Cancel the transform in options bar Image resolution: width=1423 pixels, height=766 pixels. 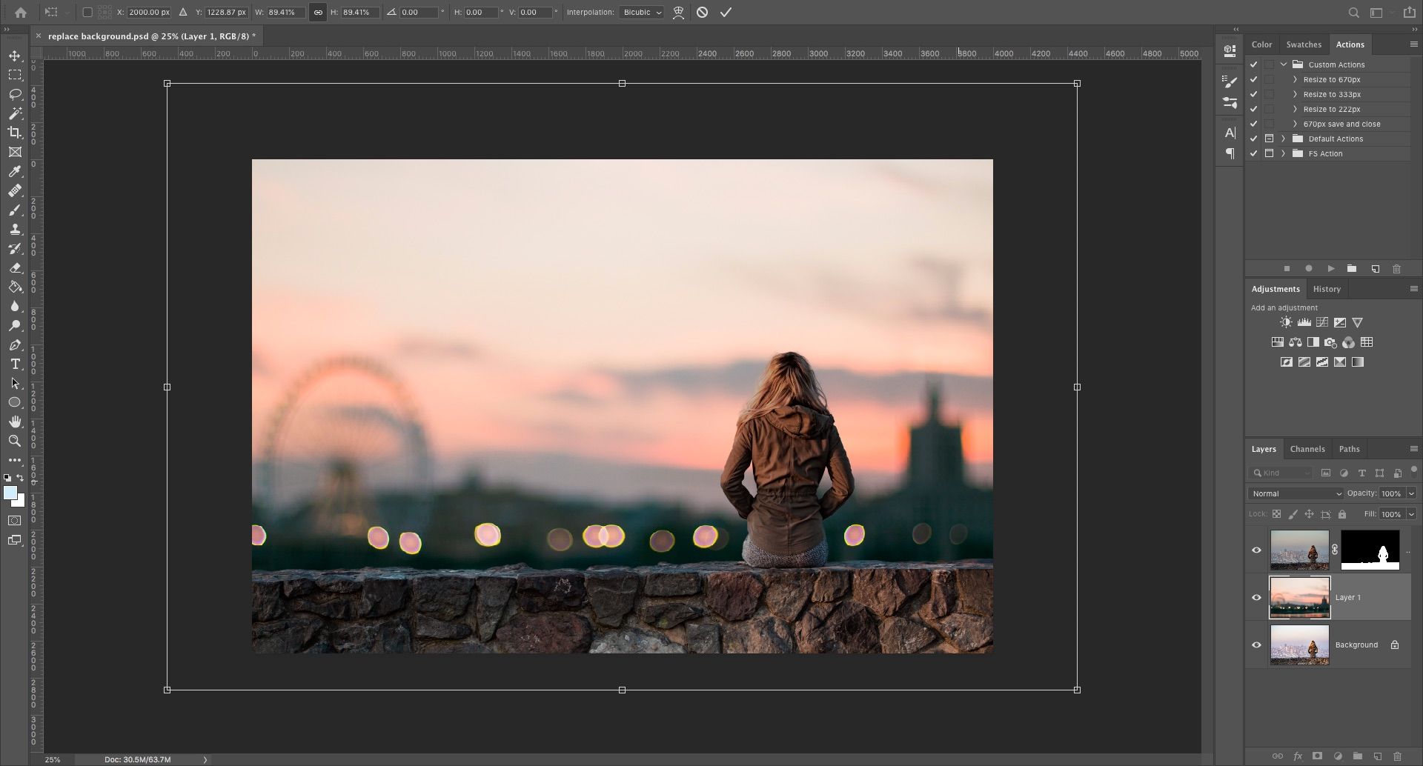click(702, 13)
